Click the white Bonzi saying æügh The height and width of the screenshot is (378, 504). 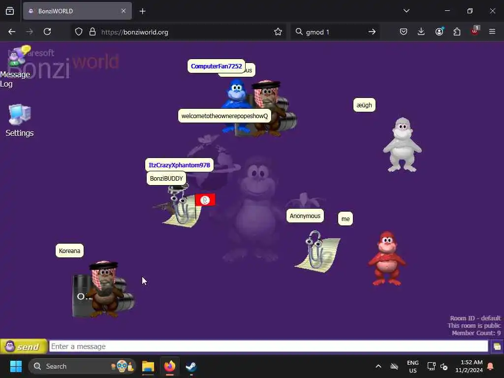click(402, 145)
